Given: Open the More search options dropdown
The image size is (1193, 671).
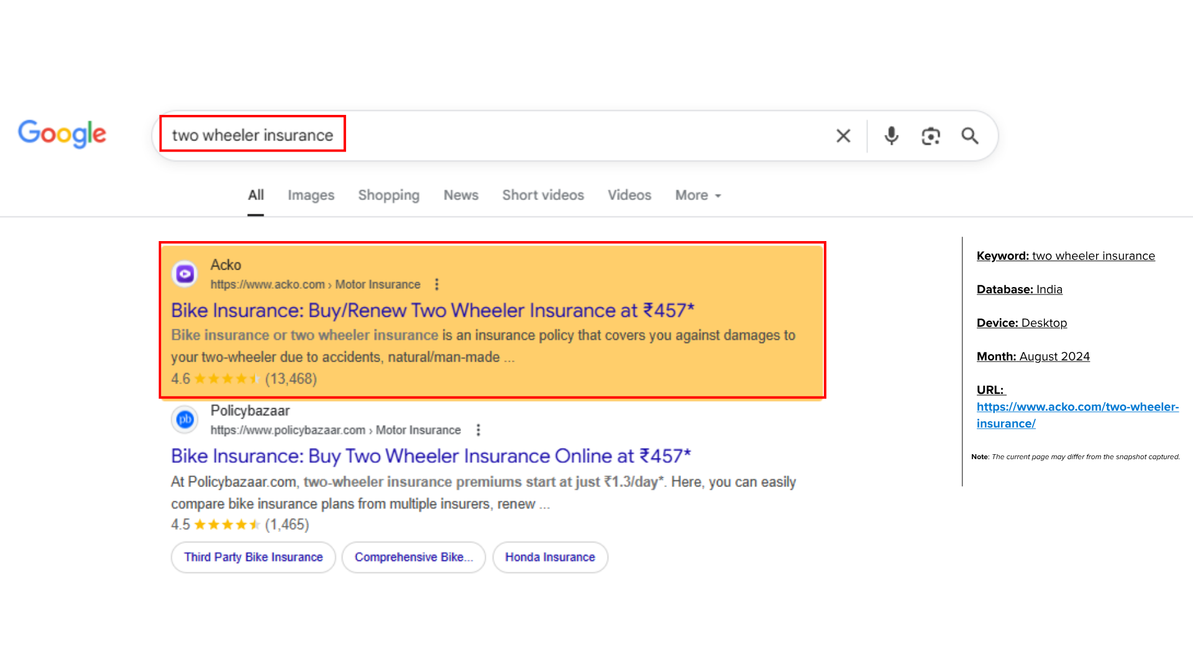Looking at the screenshot, I should (x=697, y=195).
